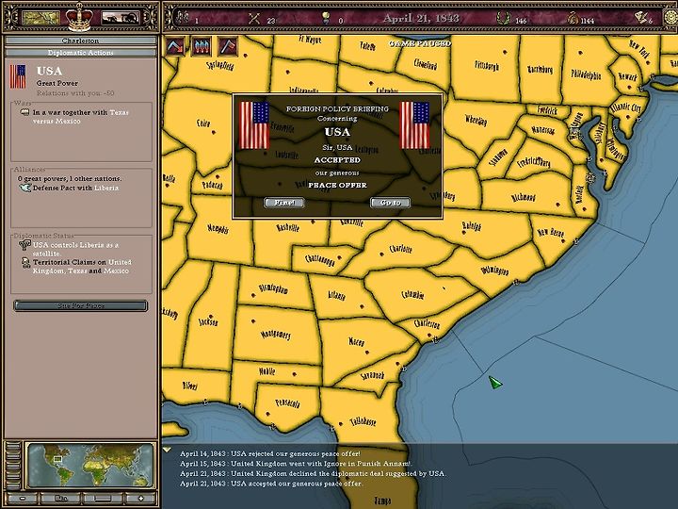Dismiss the briefing with the Fine! button
The height and width of the screenshot is (509, 678).
(284, 203)
